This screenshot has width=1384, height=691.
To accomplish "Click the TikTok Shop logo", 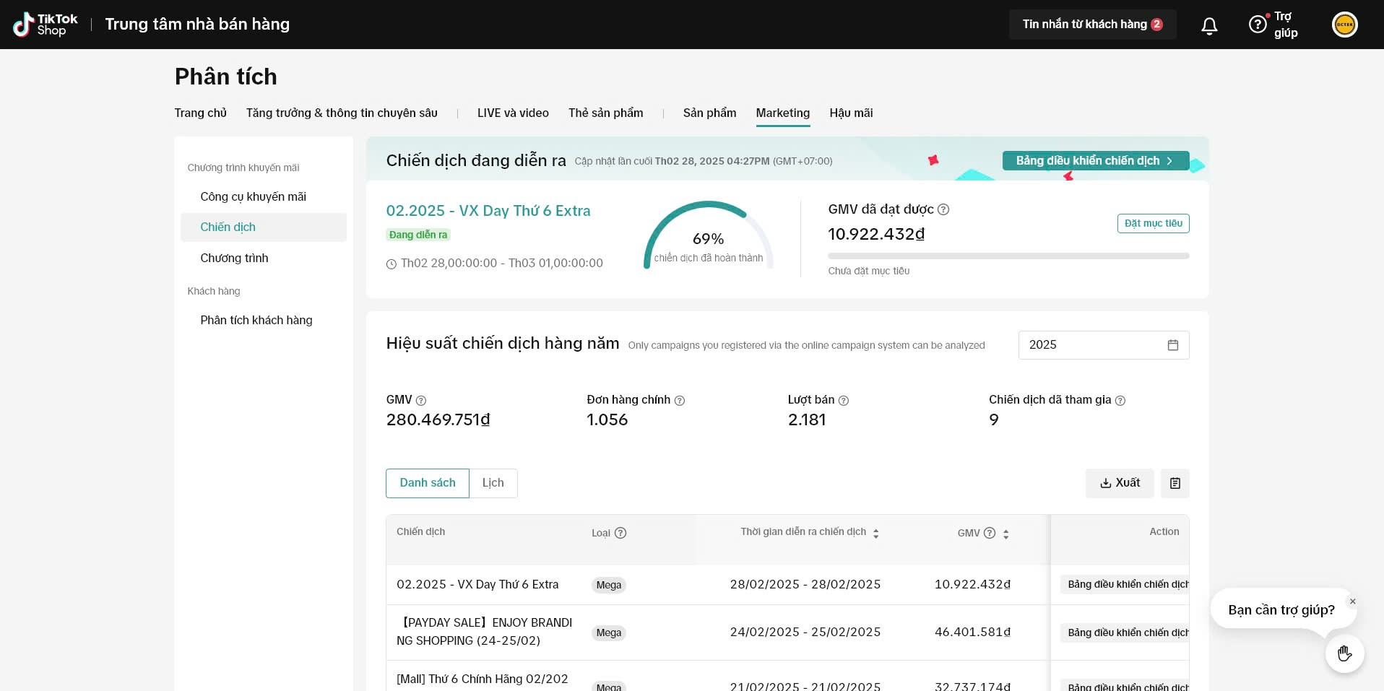I will click(x=45, y=25).
